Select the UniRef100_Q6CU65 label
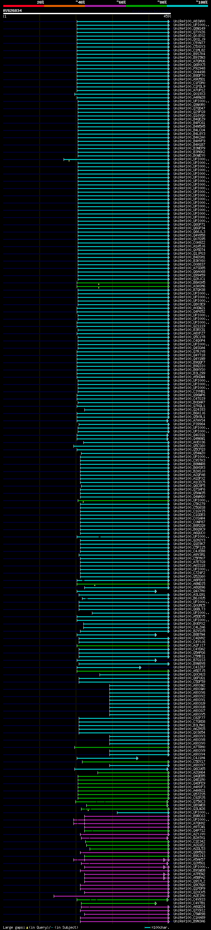211x930 pixels. tap(189, 769)
